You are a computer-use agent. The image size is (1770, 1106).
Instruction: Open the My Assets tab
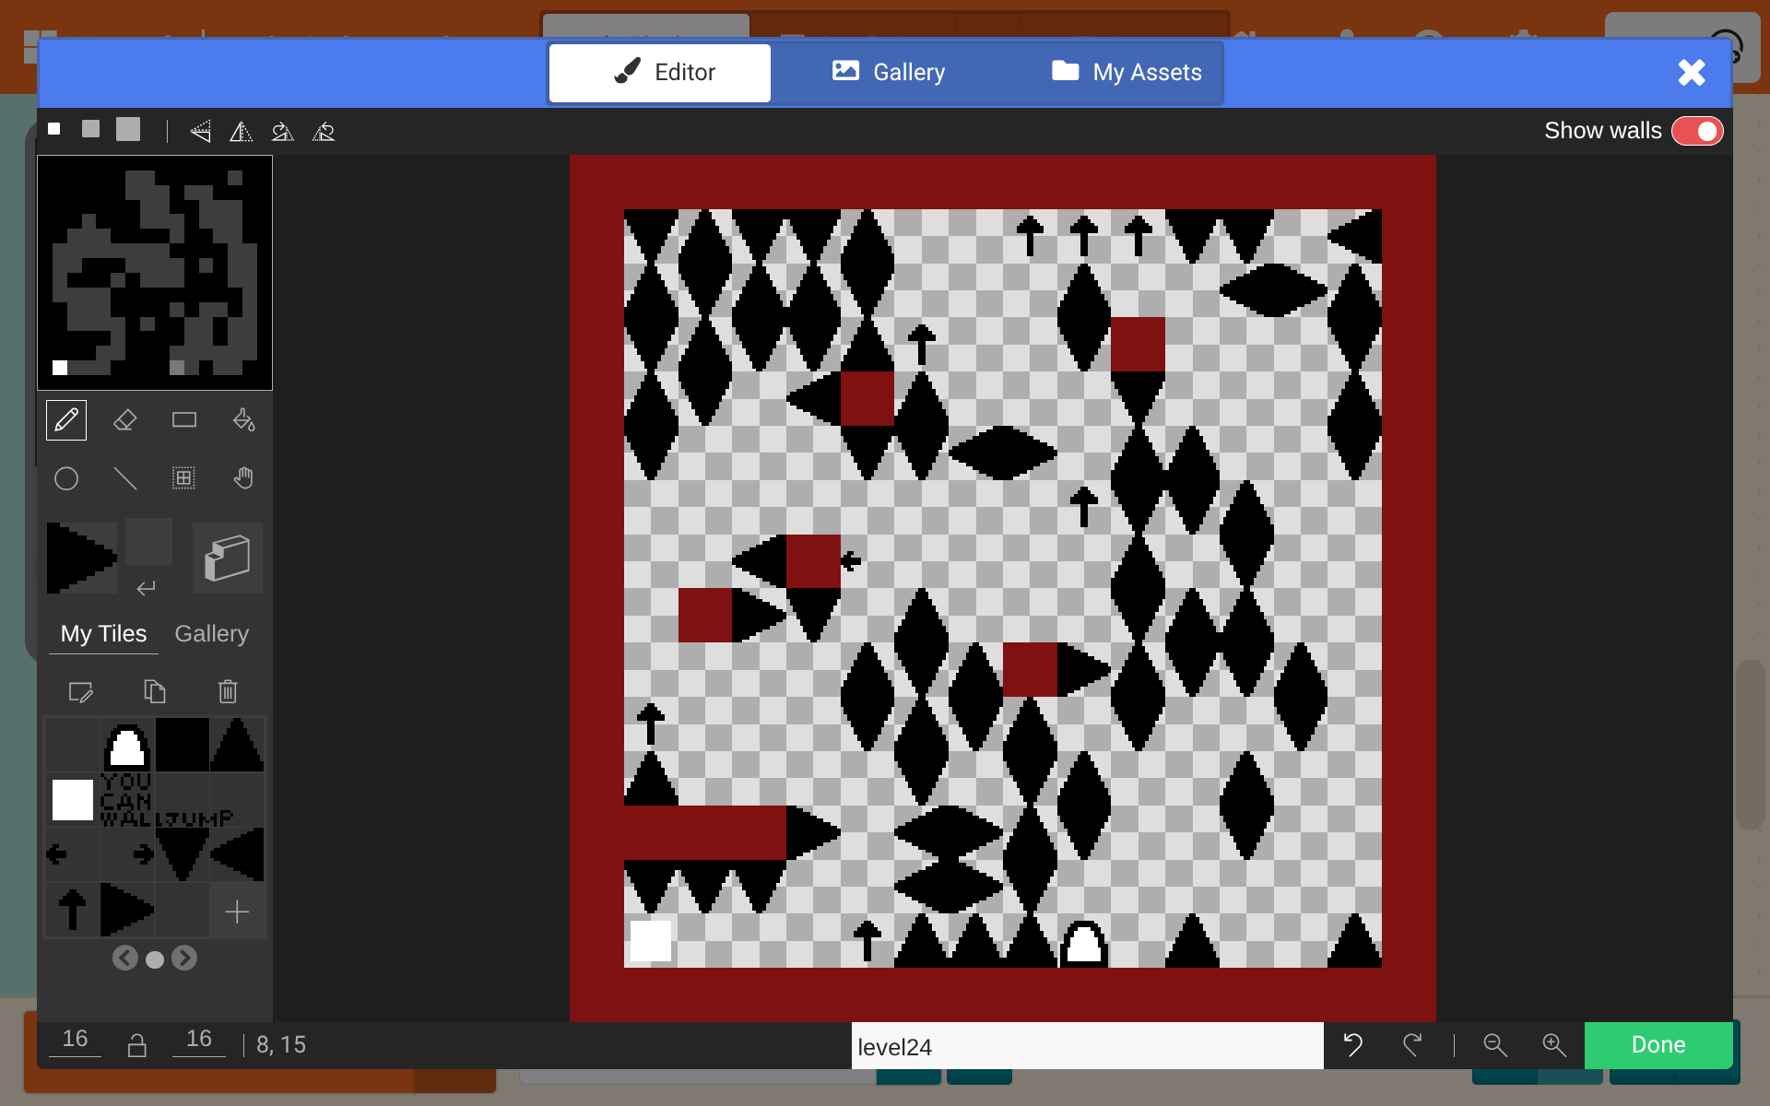pos(1127,72)
